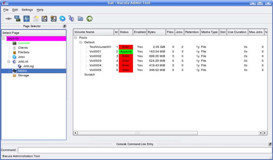
Task: Click the Clients icon in page tree
Action: pyautogui.click(x=14, y=48)
